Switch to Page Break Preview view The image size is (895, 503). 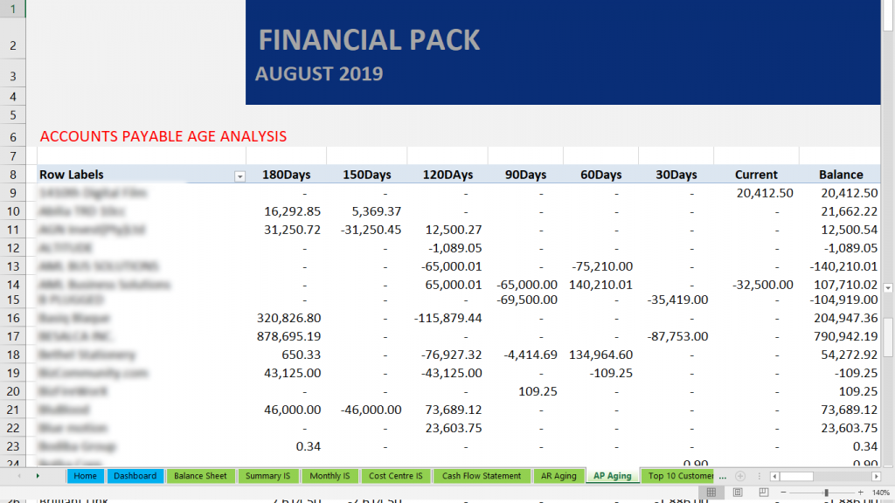coord(764,493)
